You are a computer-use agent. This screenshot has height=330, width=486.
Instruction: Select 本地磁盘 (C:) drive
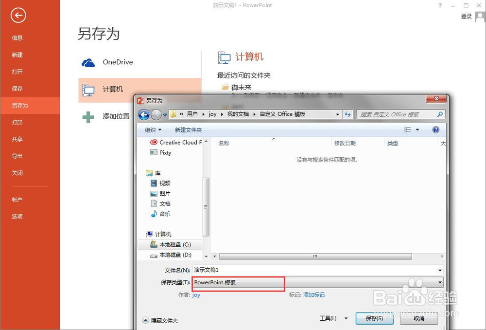171,245
